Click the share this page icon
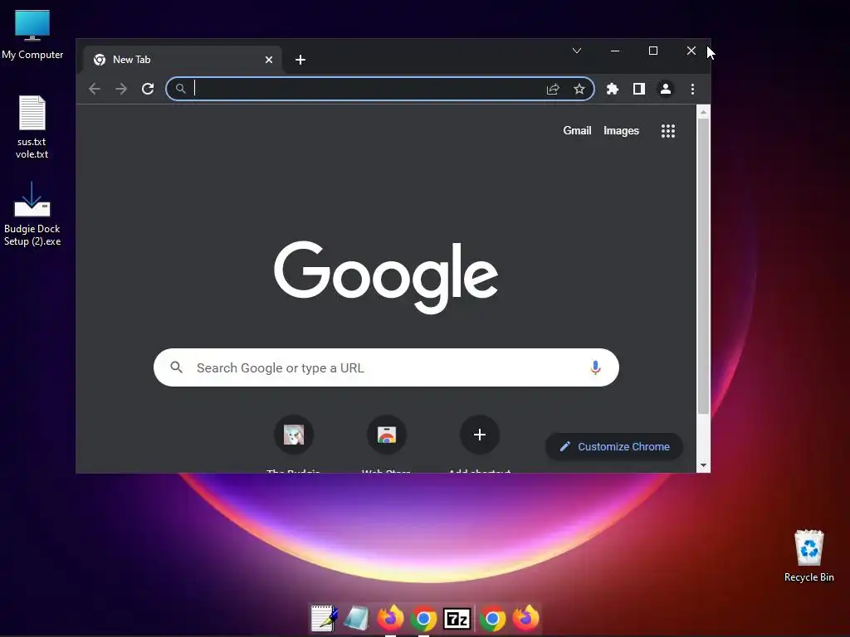This screenshot has width=850, height=637. [x=552, y=89]
